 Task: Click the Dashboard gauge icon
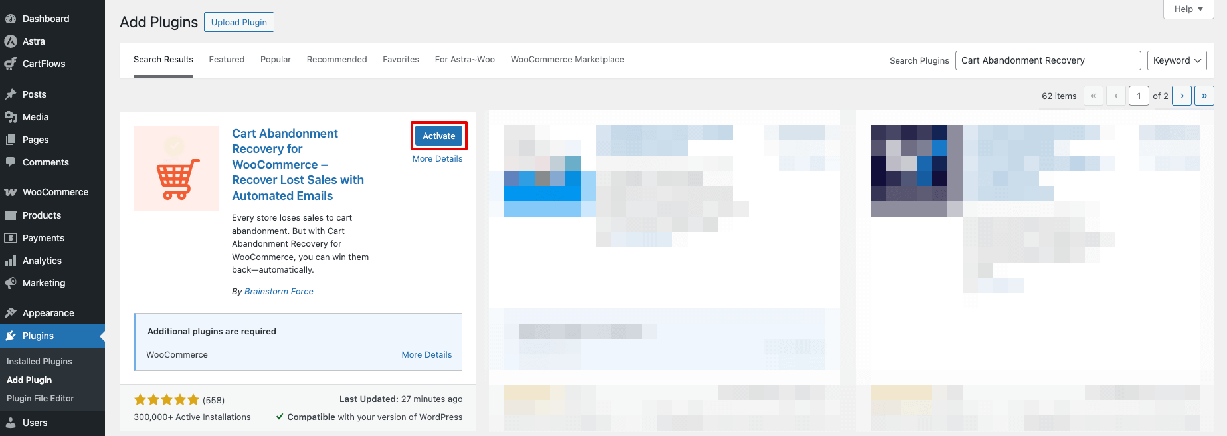click(x=11, y=19)
